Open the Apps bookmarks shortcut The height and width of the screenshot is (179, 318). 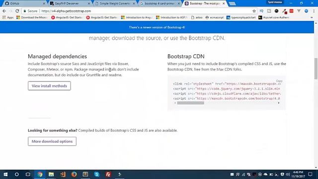point(8,17)
